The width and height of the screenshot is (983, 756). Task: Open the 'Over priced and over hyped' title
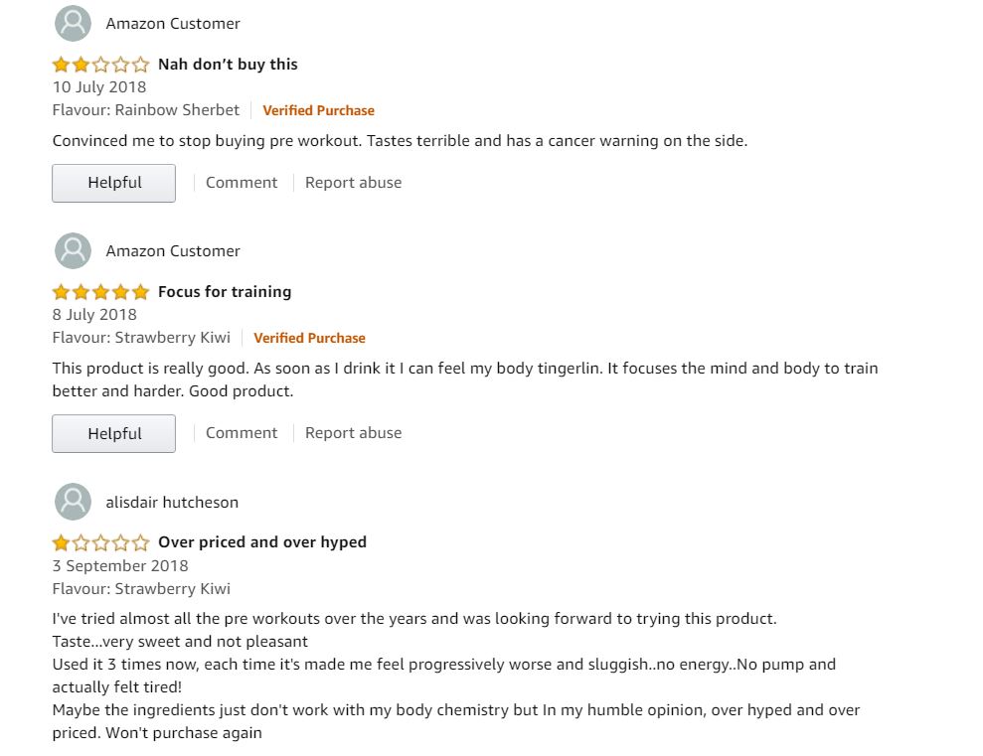click(262, 542)
